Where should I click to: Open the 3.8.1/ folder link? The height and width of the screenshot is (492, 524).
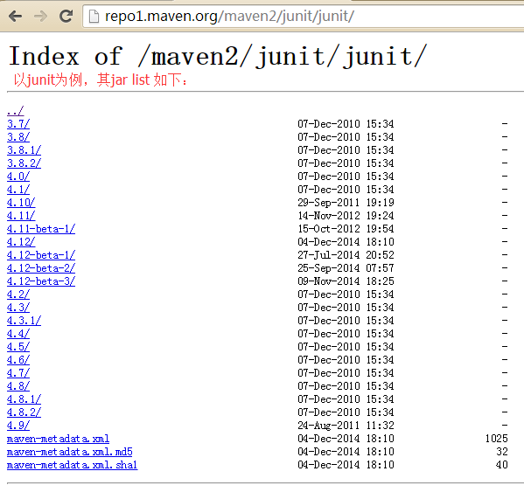(24, 149)
